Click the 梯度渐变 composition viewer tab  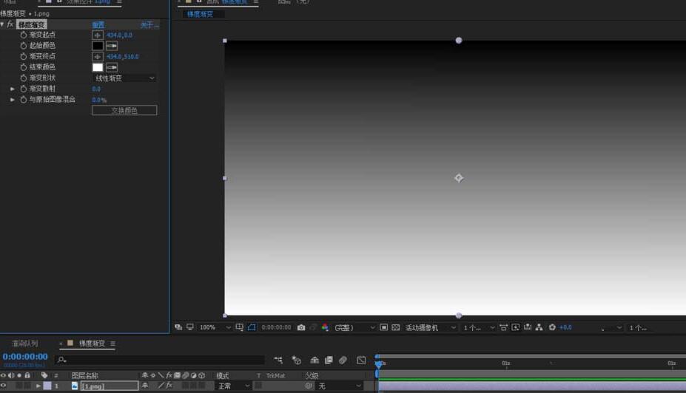(201, 15)
